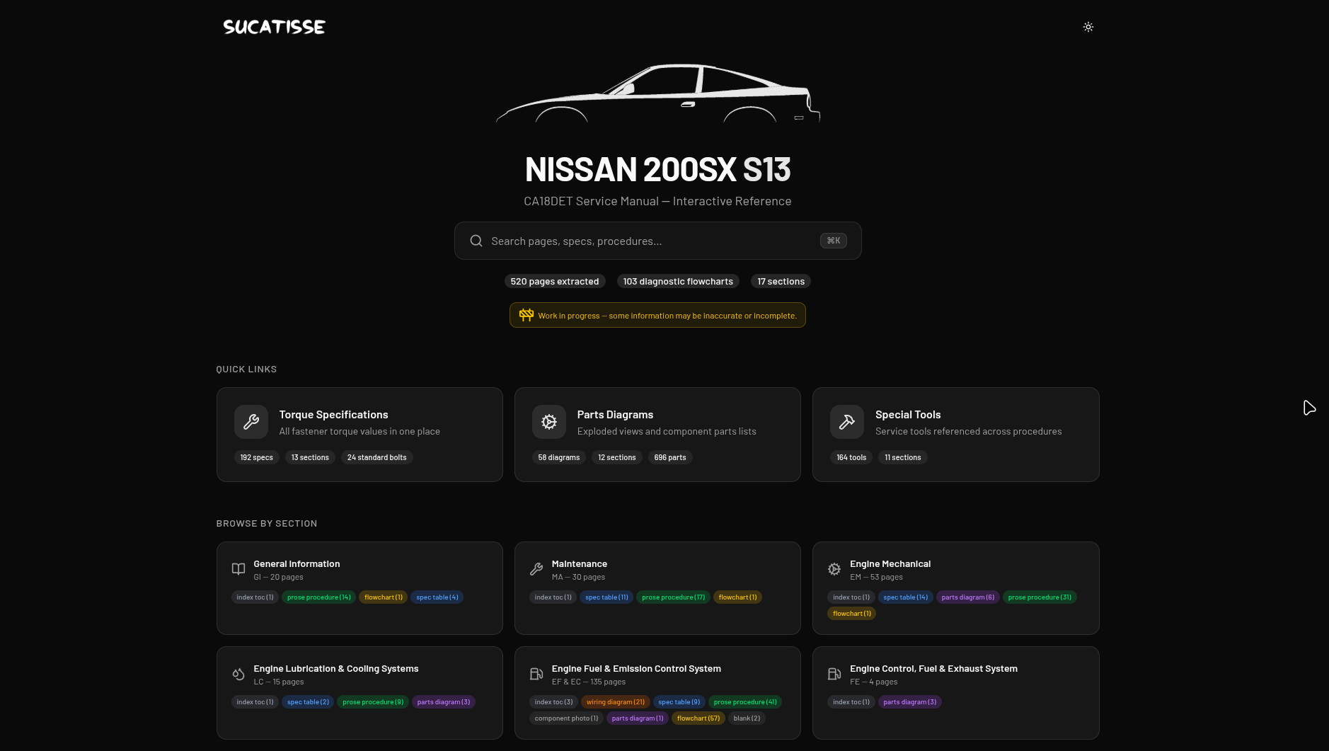
Task: Click the Engine Mechanical cog icon
Action: tap(834, 569)
